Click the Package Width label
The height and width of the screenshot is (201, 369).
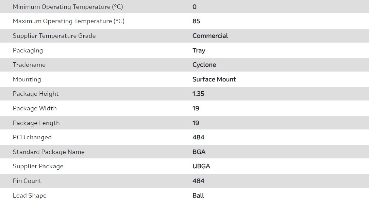point(35,108)
